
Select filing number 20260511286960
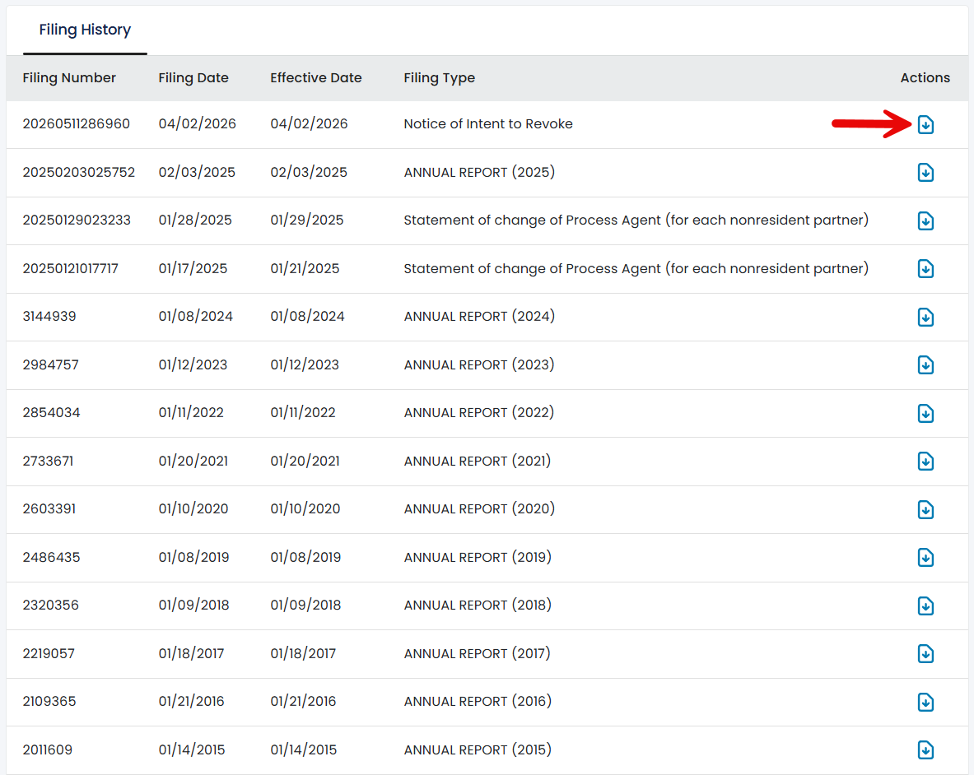click(x=77, y=123)
